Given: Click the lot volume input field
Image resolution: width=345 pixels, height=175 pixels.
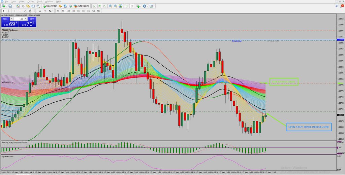Looking at the screenshot, I should (21, 19).
